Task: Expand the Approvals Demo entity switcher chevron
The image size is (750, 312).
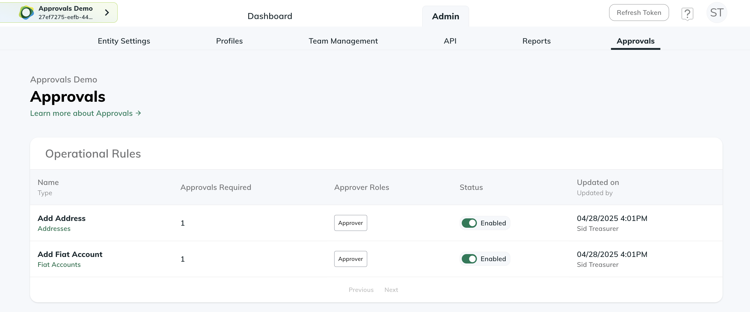Action: point(107,12)
